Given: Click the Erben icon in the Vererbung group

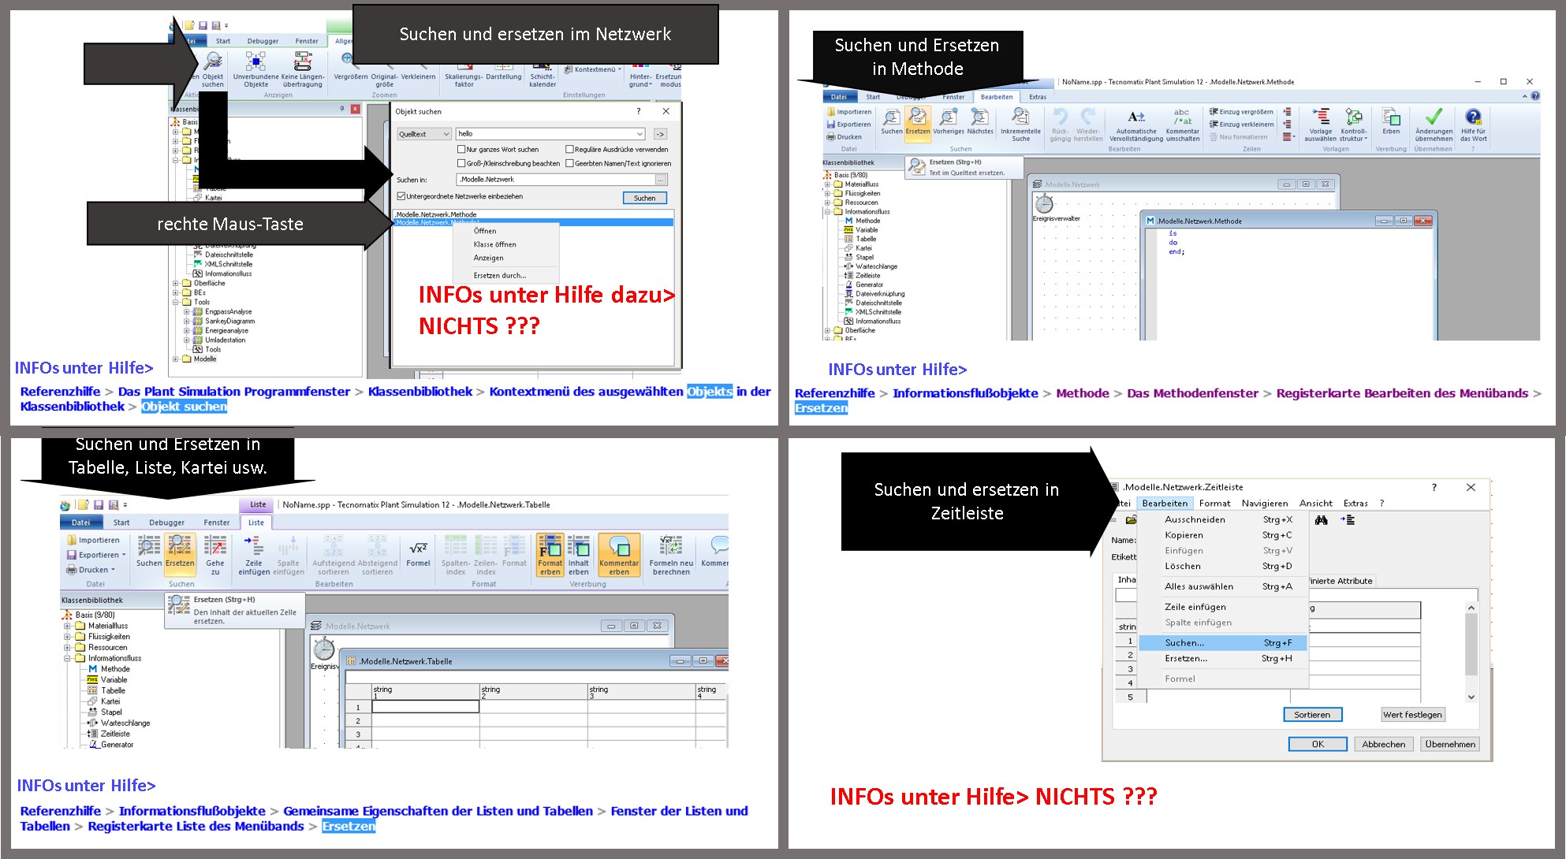Looking at the screenshot, I should pos(1391,122).
